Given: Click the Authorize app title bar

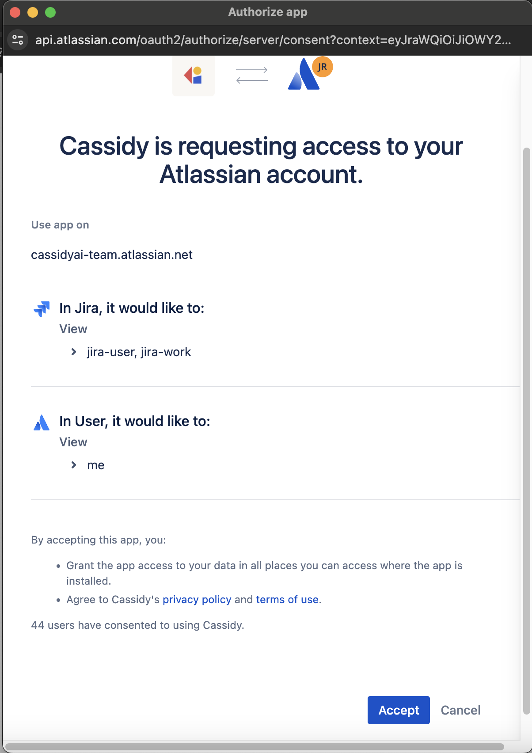Looking at the screenshot, I should pos(267,12).
